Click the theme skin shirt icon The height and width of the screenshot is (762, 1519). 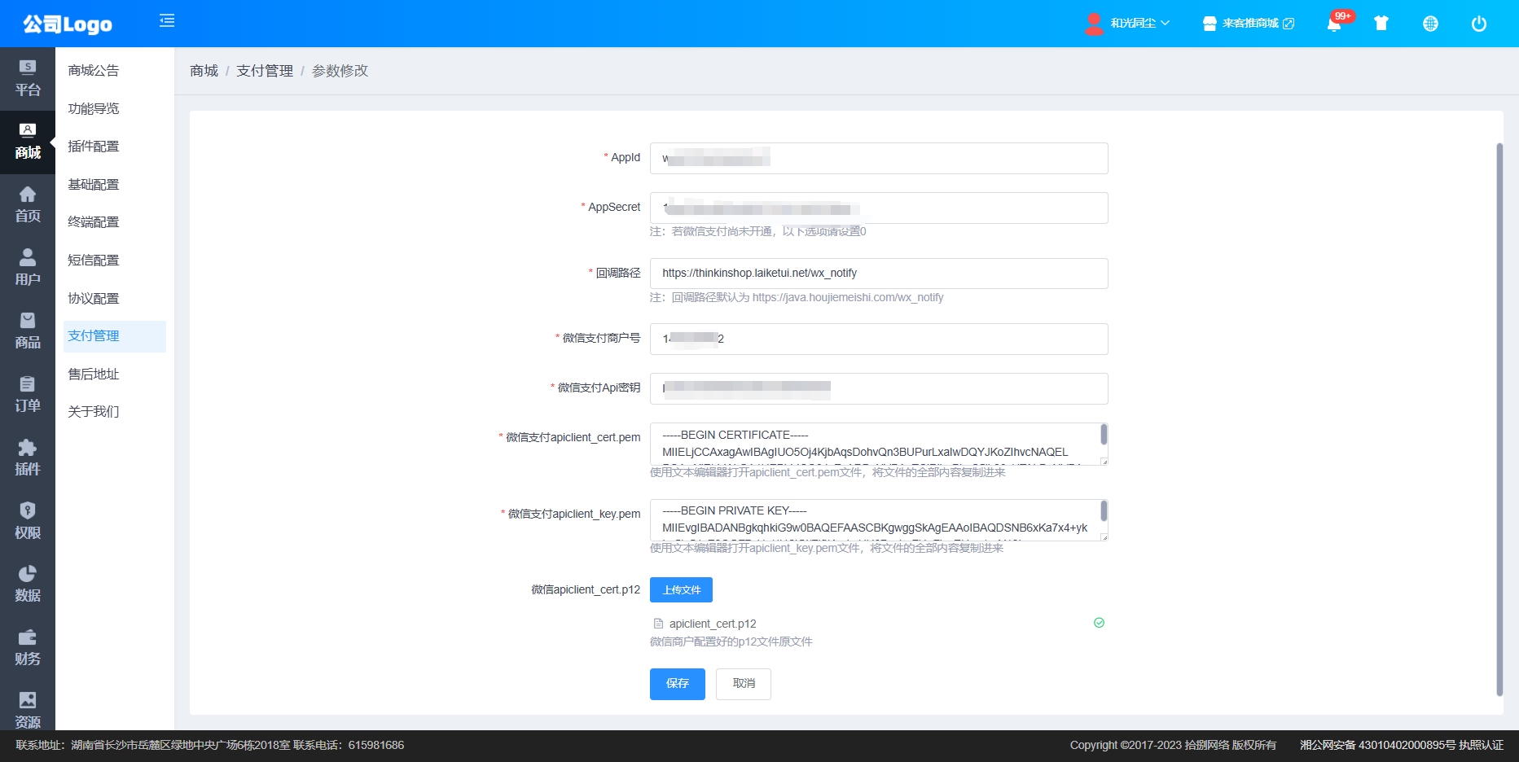(1381, 24)
